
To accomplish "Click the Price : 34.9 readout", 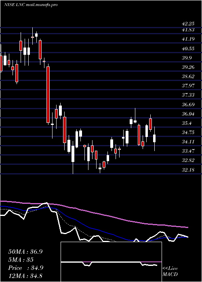I will click(x=25, y=268).
